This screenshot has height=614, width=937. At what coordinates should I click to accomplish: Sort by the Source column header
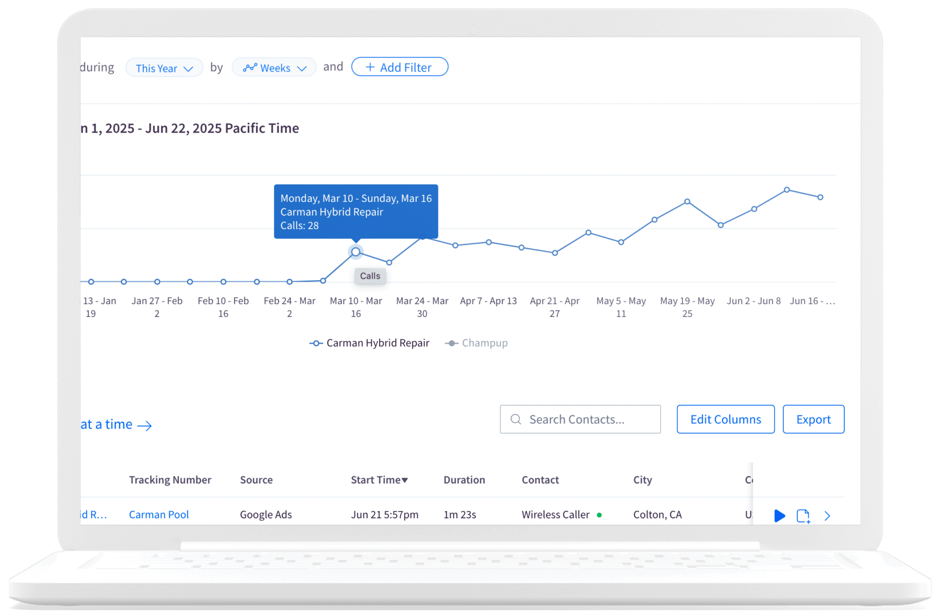pos(256,480)
